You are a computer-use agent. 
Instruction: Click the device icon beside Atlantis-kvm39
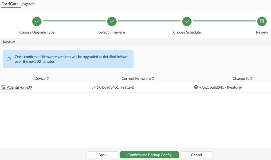(x=4, y=87)
